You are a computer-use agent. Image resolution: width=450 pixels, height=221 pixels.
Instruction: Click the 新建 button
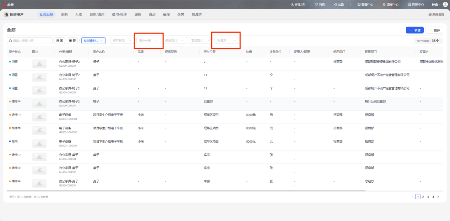pyautogui.click(x=414, y=30)
